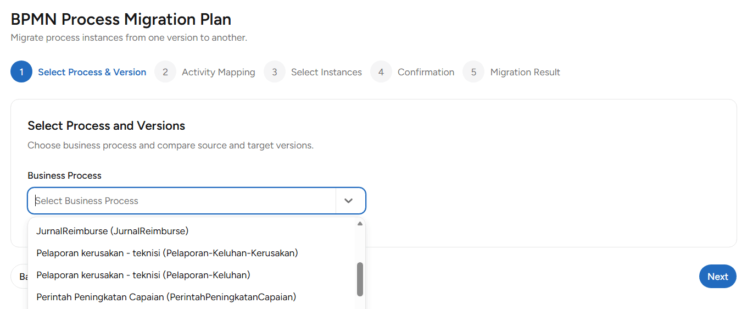Open step 4 Confirmation
This screenshot has height=309, width=747.
coord(412,72)
